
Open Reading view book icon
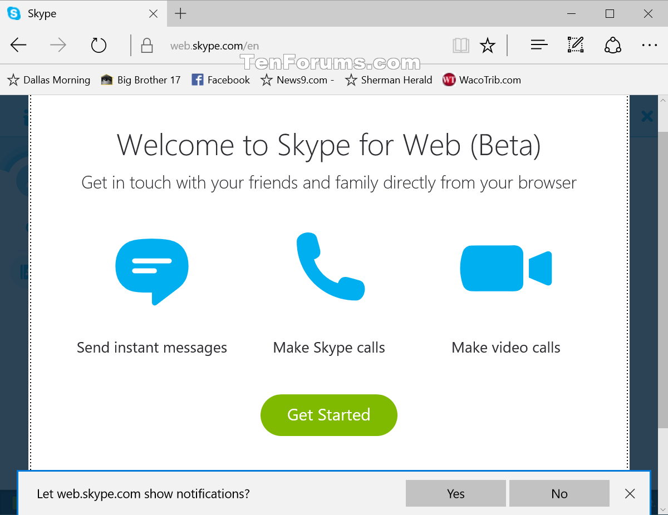pyautogui.click(x=461, y=46)
